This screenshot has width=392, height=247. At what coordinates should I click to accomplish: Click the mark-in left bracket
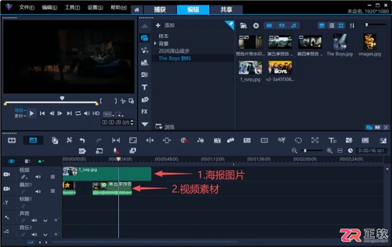pyautogui.click(x=101, y=101)
